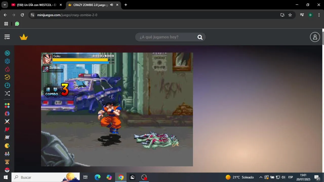This screenshot has height=182, width=324.
Task: Click Goku's yellow health bar
Action: [x=80, y=60]
